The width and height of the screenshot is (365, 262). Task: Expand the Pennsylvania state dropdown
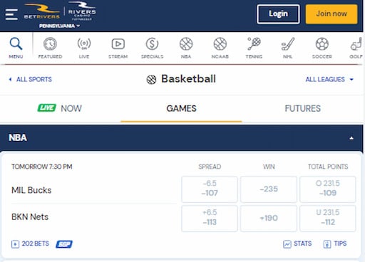pyautogui.click(x=59, y=26)
